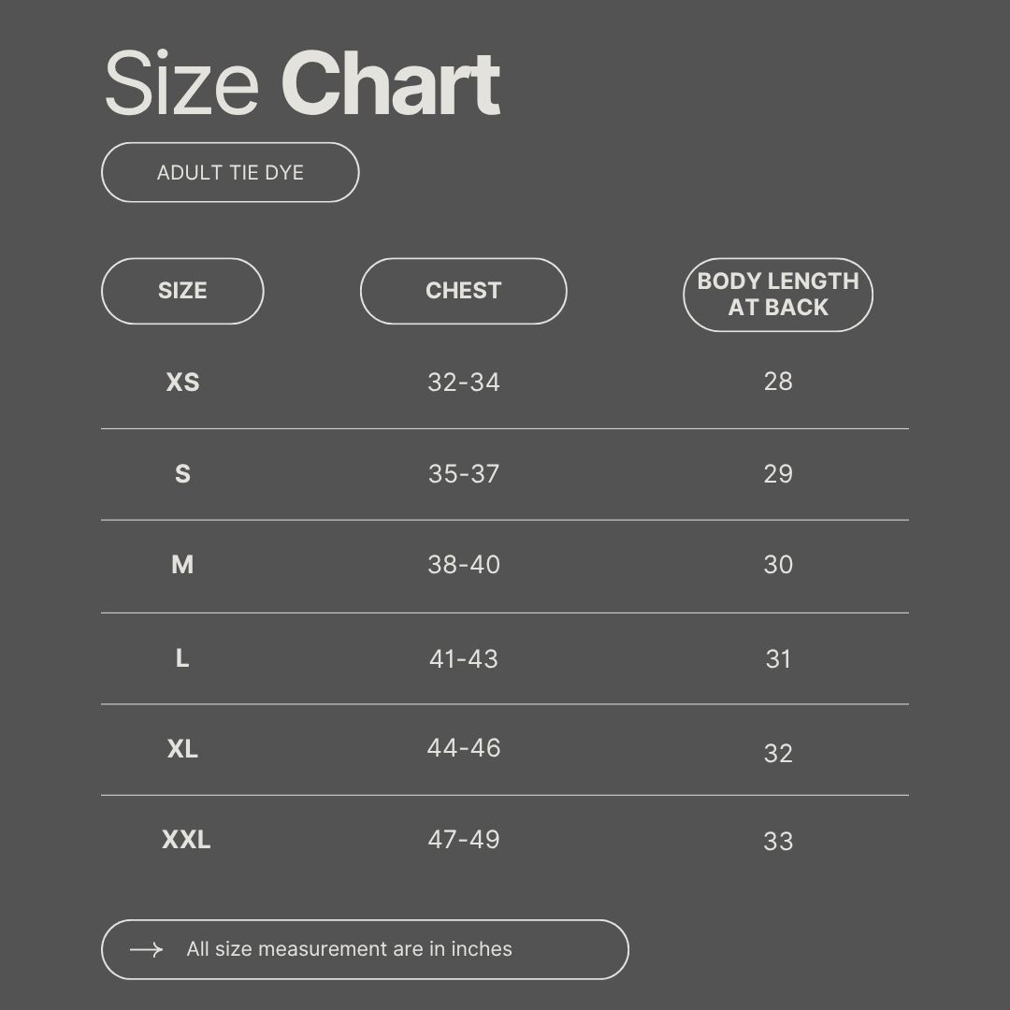Click the M size label
Viewport: 1010px width, 1010px height.
pyautogui.click(x=182, y=565)
